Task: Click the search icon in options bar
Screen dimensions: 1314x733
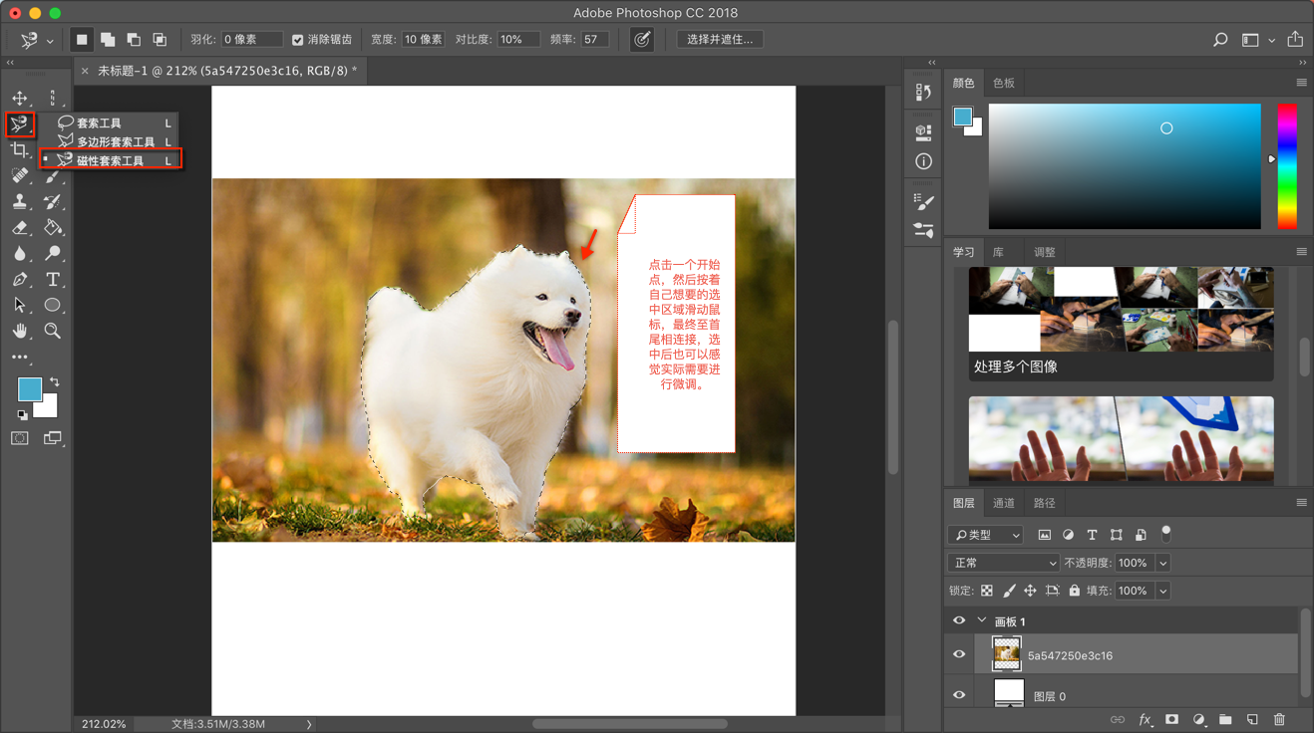Action: 1220,40
